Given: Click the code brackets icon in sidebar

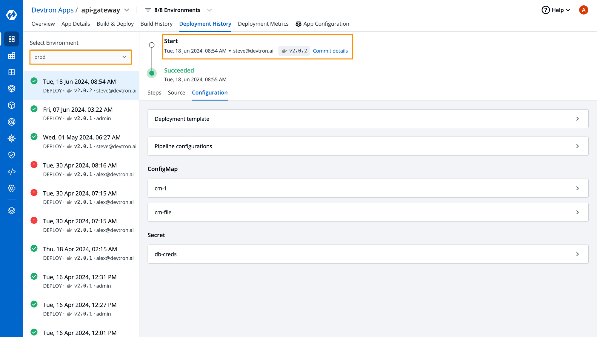Looking at the screenshot, I should (11, 171).
